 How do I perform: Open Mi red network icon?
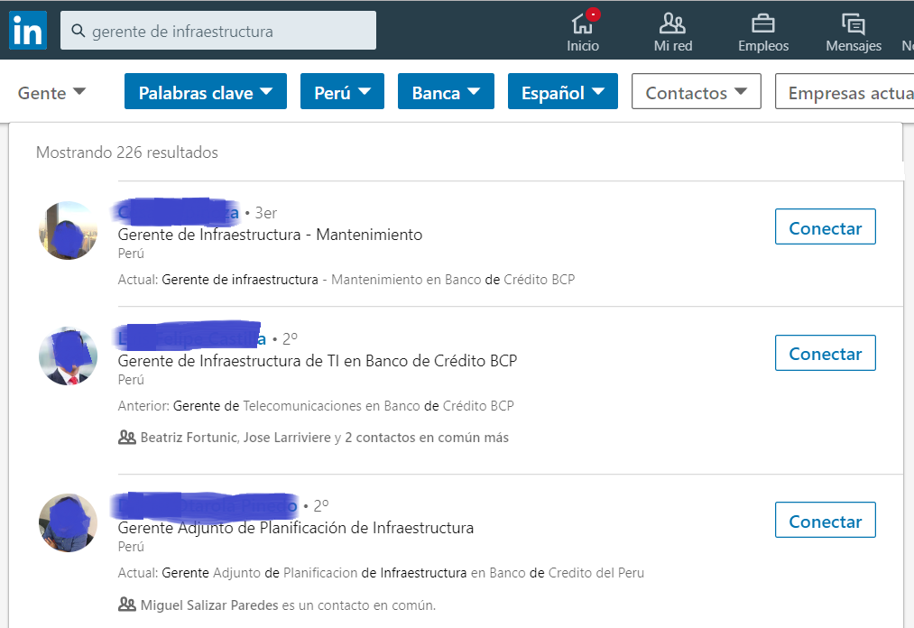672,24
